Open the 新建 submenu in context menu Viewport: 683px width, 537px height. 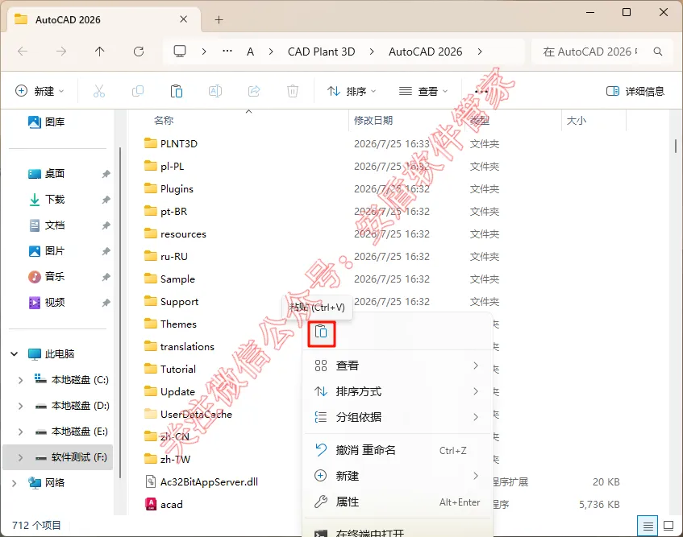point(398,476)
